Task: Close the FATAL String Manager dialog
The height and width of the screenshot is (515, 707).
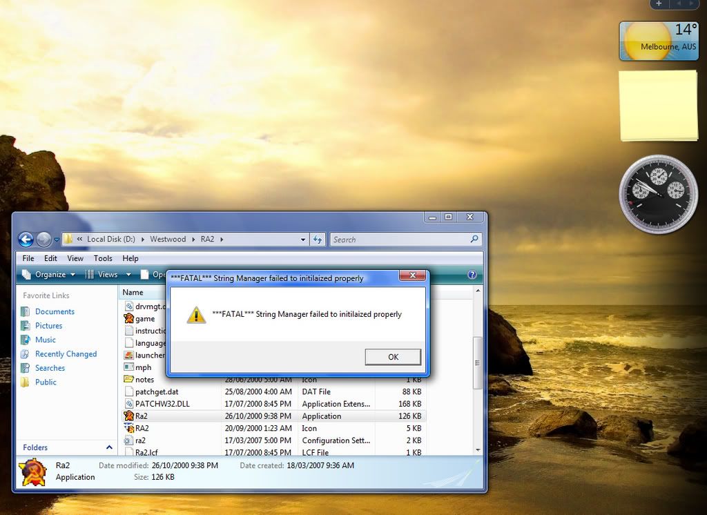Action: point(412,275)
